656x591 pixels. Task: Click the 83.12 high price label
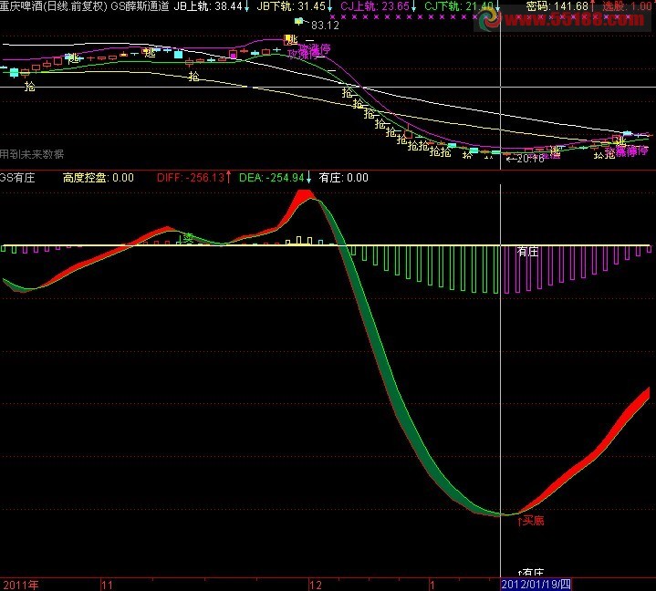pos(325,26)
